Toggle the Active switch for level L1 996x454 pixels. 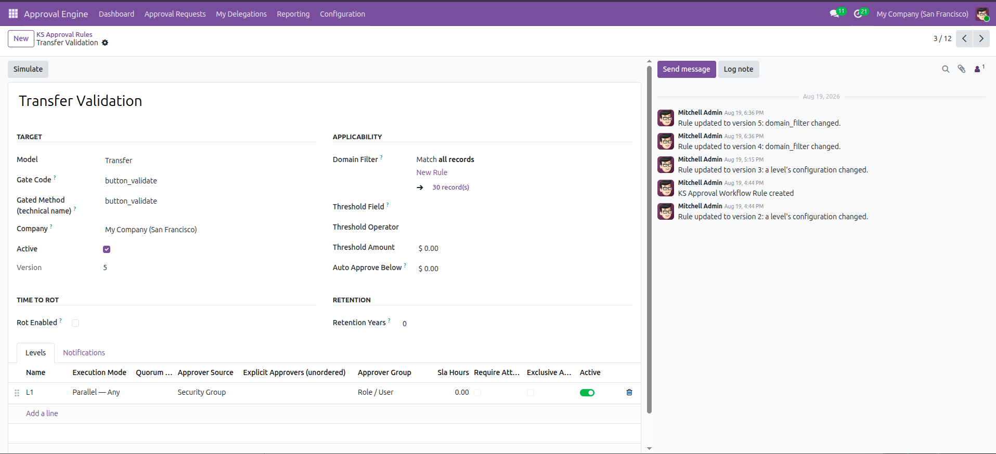587,393
